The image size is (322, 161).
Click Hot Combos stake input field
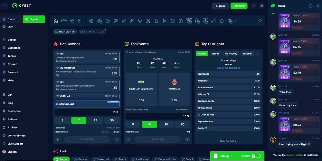(x=87, y=112)
